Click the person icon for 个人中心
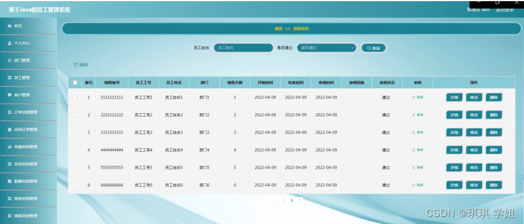Viewport: 524px width, 224px height. coord(9,44)
